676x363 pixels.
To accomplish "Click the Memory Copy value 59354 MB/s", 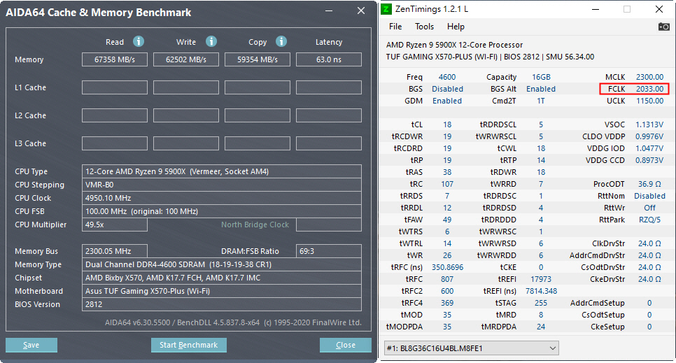I will [x=258, y=59].
